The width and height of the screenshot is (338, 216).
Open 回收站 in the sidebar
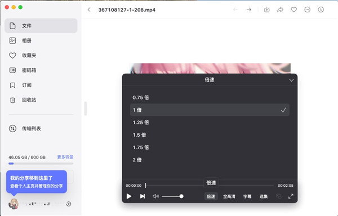pyautogui.click(x=41, y=100)
